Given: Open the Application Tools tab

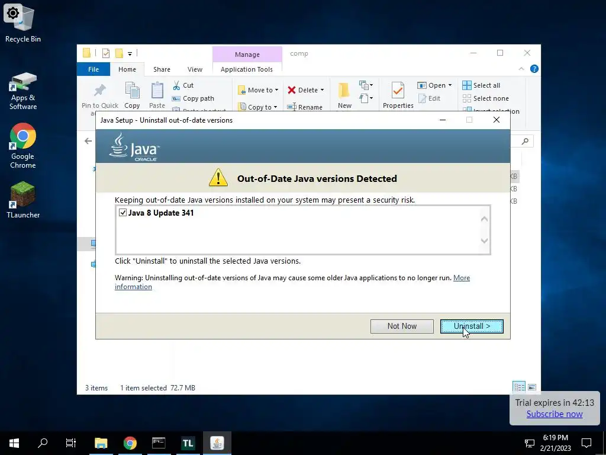Looking at the screenshot, I should (247, 69).
